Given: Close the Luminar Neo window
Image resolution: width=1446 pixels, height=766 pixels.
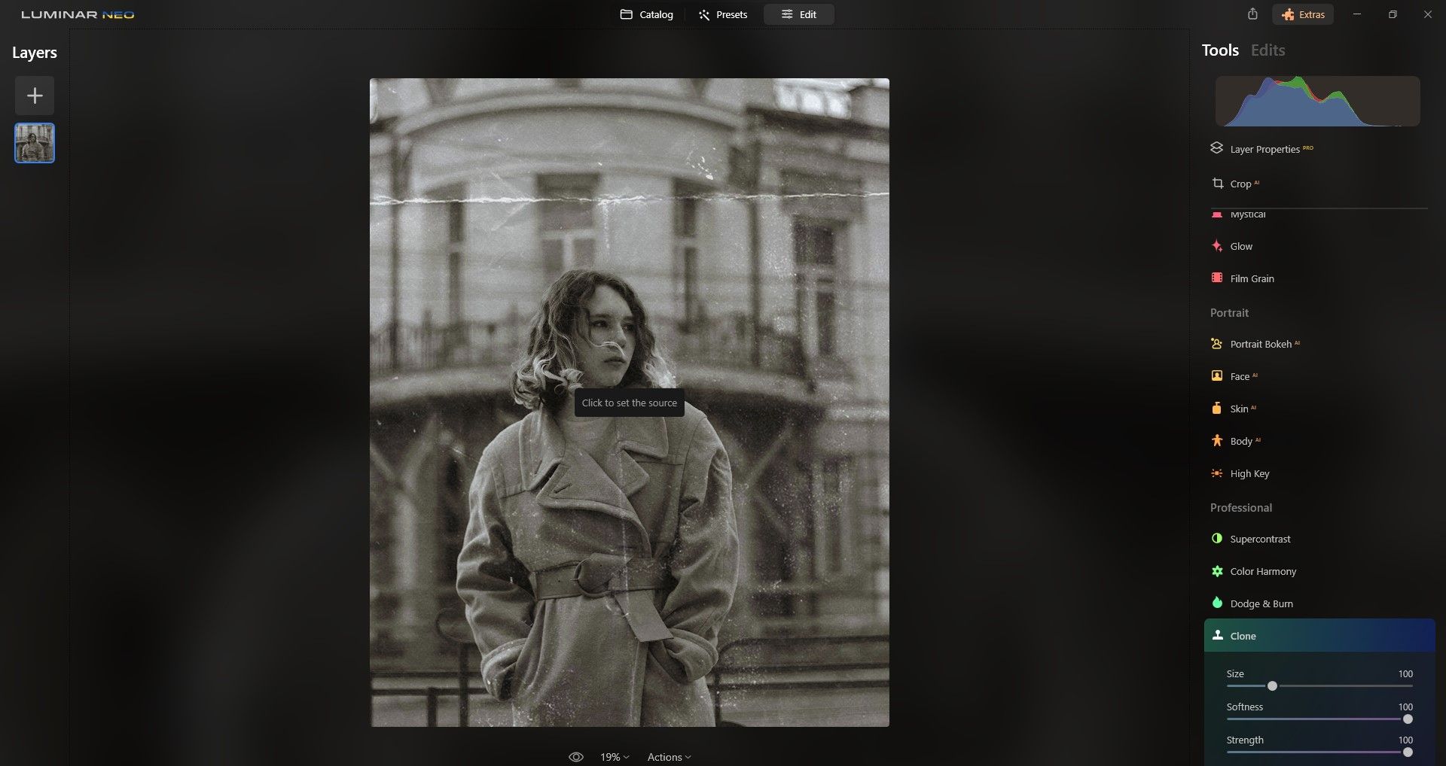Looking at the screenshot, I should [1427, 14].
